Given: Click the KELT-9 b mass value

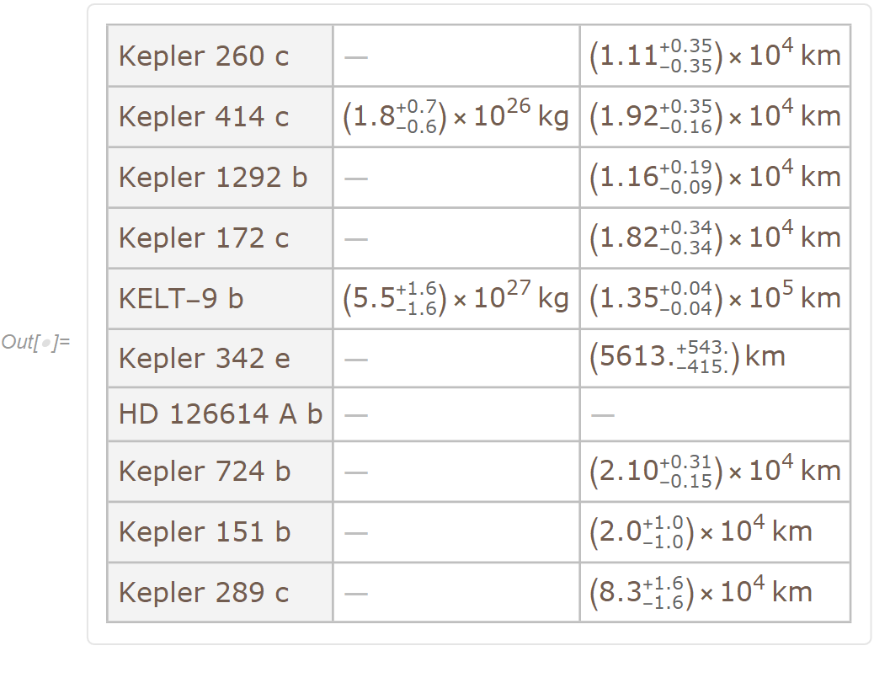Looking at the screenshot, I should pos(456,299).
